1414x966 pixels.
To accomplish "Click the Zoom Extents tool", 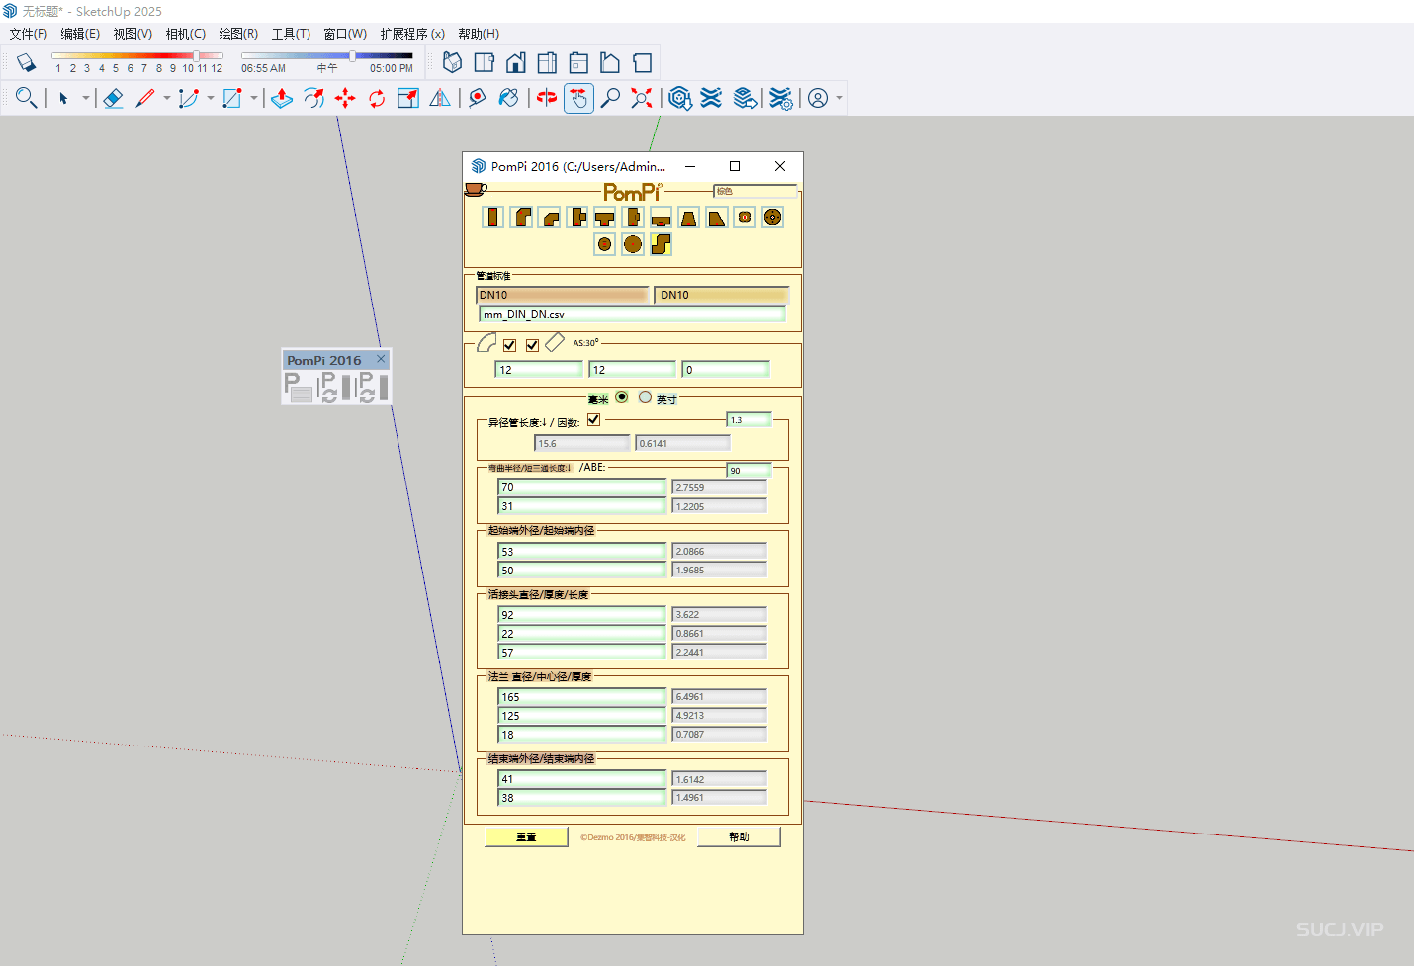I will tap(642, 98).
